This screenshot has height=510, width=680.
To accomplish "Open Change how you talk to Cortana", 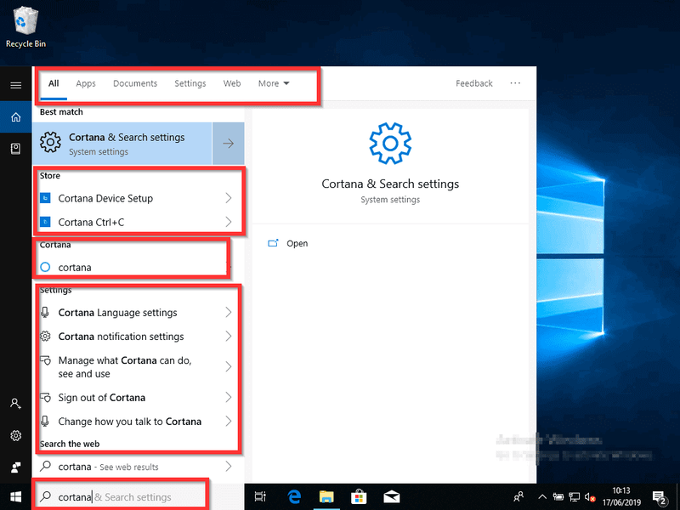I will tap(129, 421).
